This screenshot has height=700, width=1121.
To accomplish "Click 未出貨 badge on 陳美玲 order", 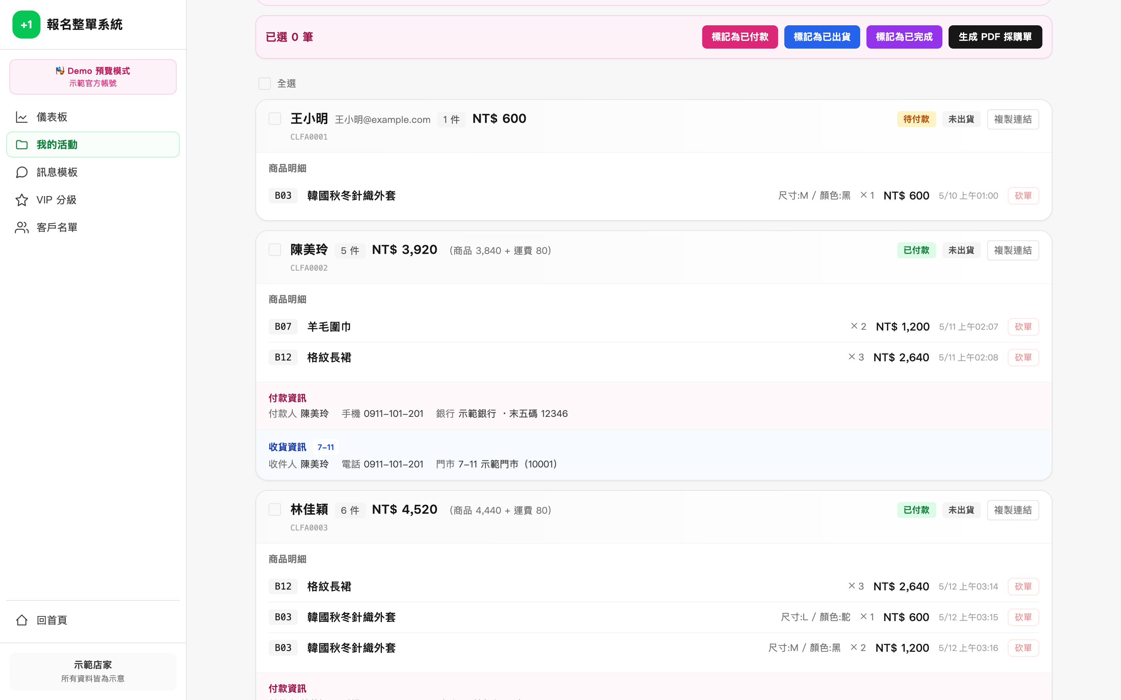I will [961, 250].
